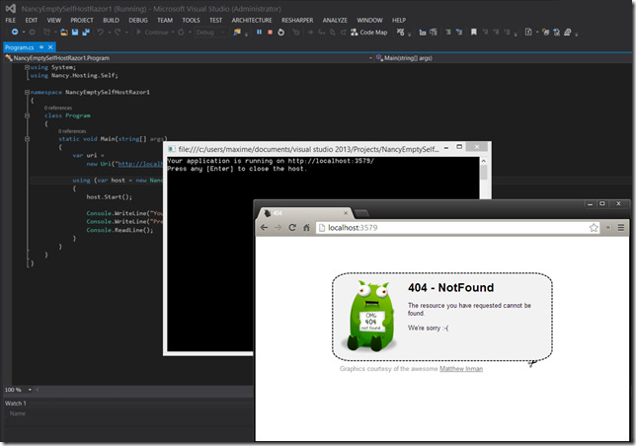Stop debugging with the red square icon
The width and height of the screenshot is (636, 446).
coord(270,32)
